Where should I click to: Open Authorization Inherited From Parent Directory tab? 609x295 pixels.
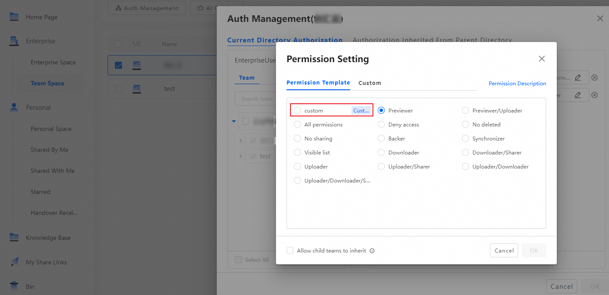point(432,40)
